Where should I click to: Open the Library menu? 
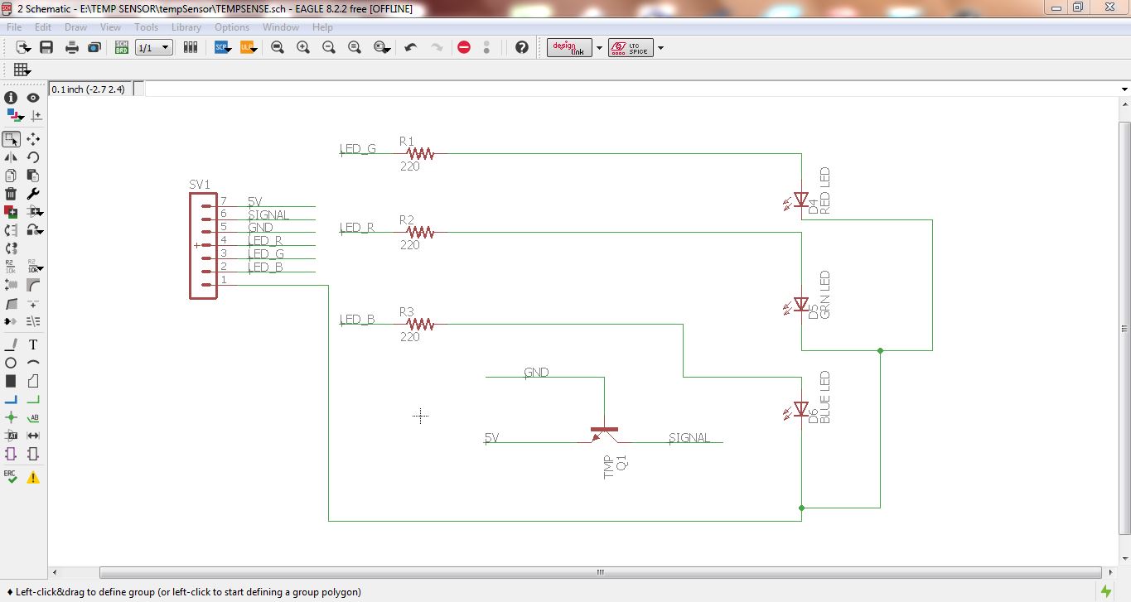[x=186, y=26]
